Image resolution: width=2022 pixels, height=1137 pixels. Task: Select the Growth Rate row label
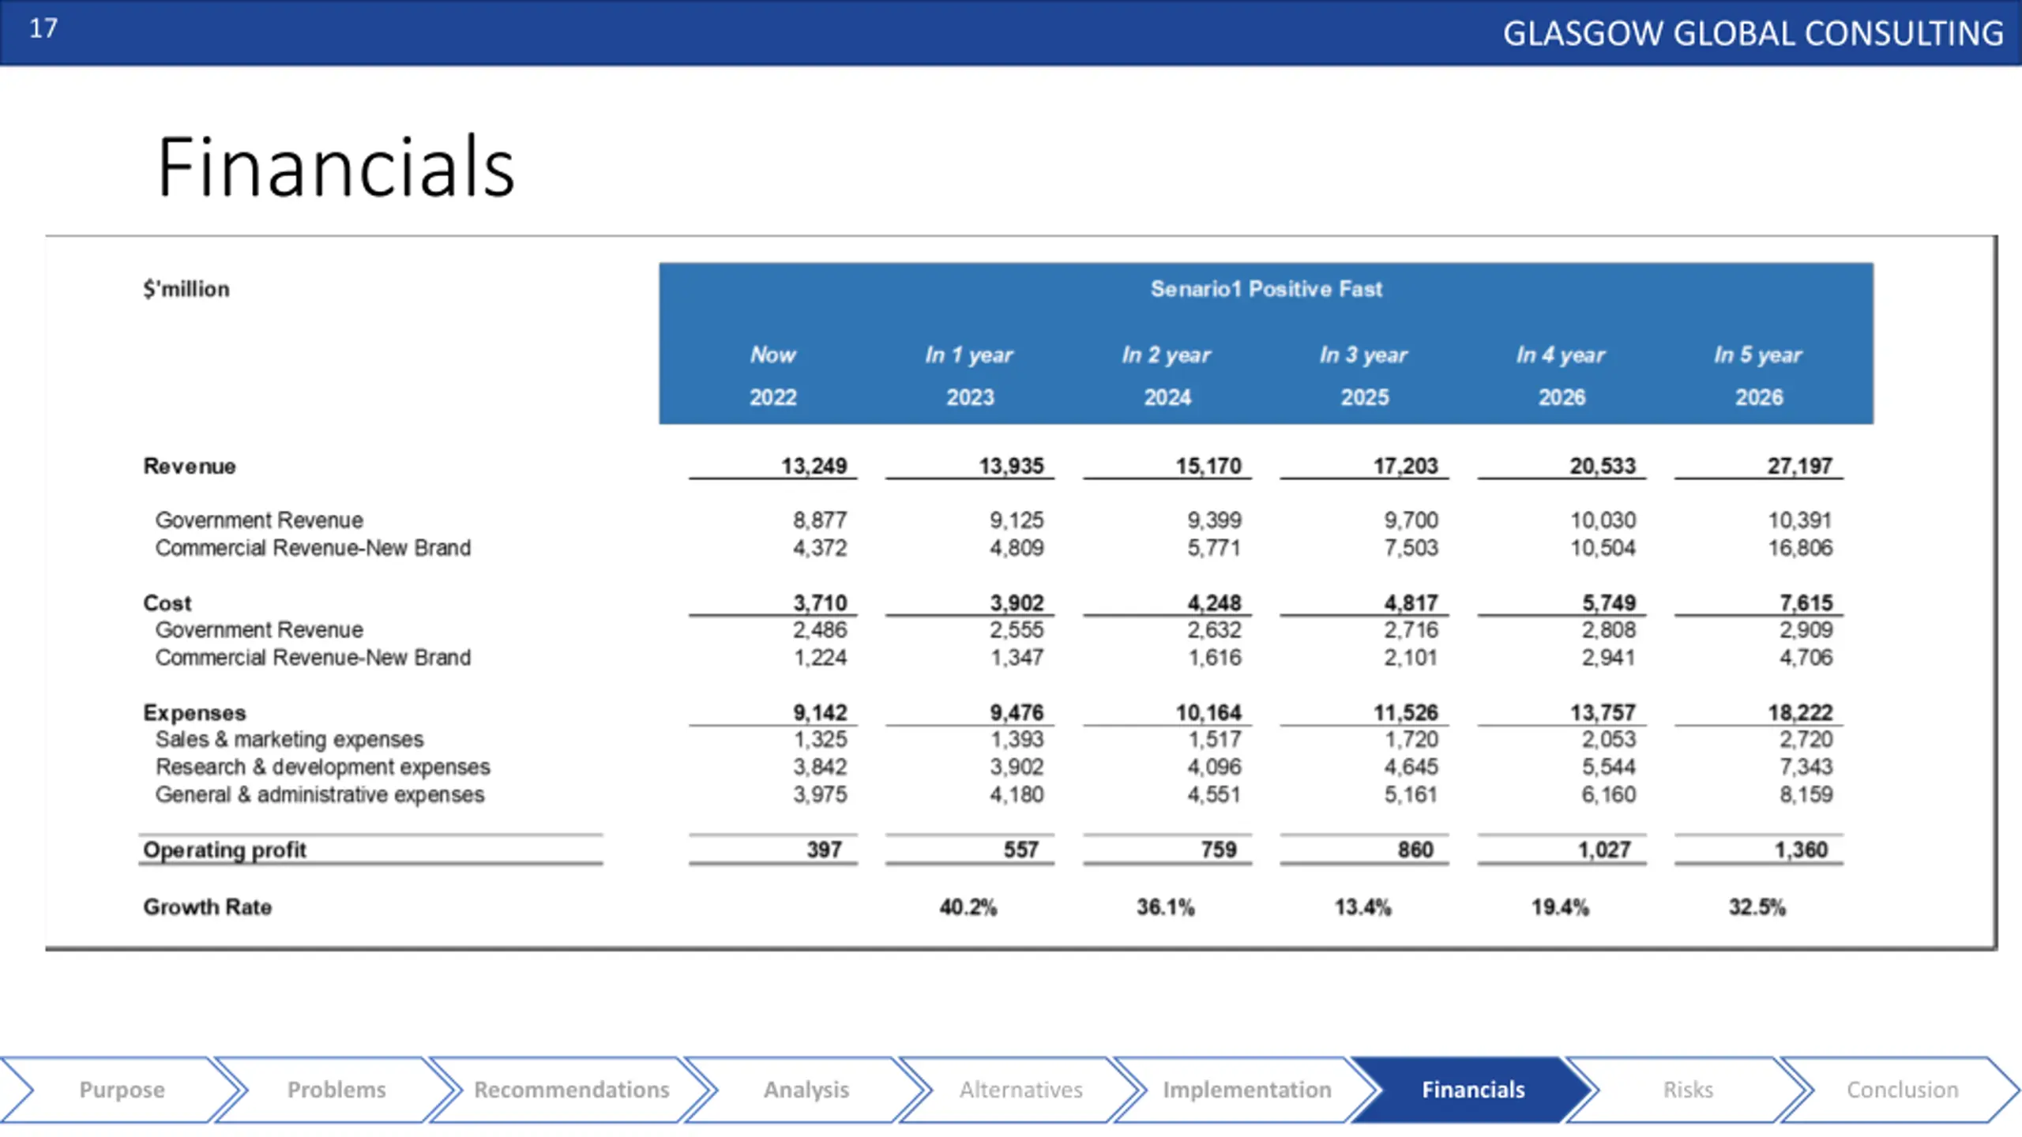207,906
